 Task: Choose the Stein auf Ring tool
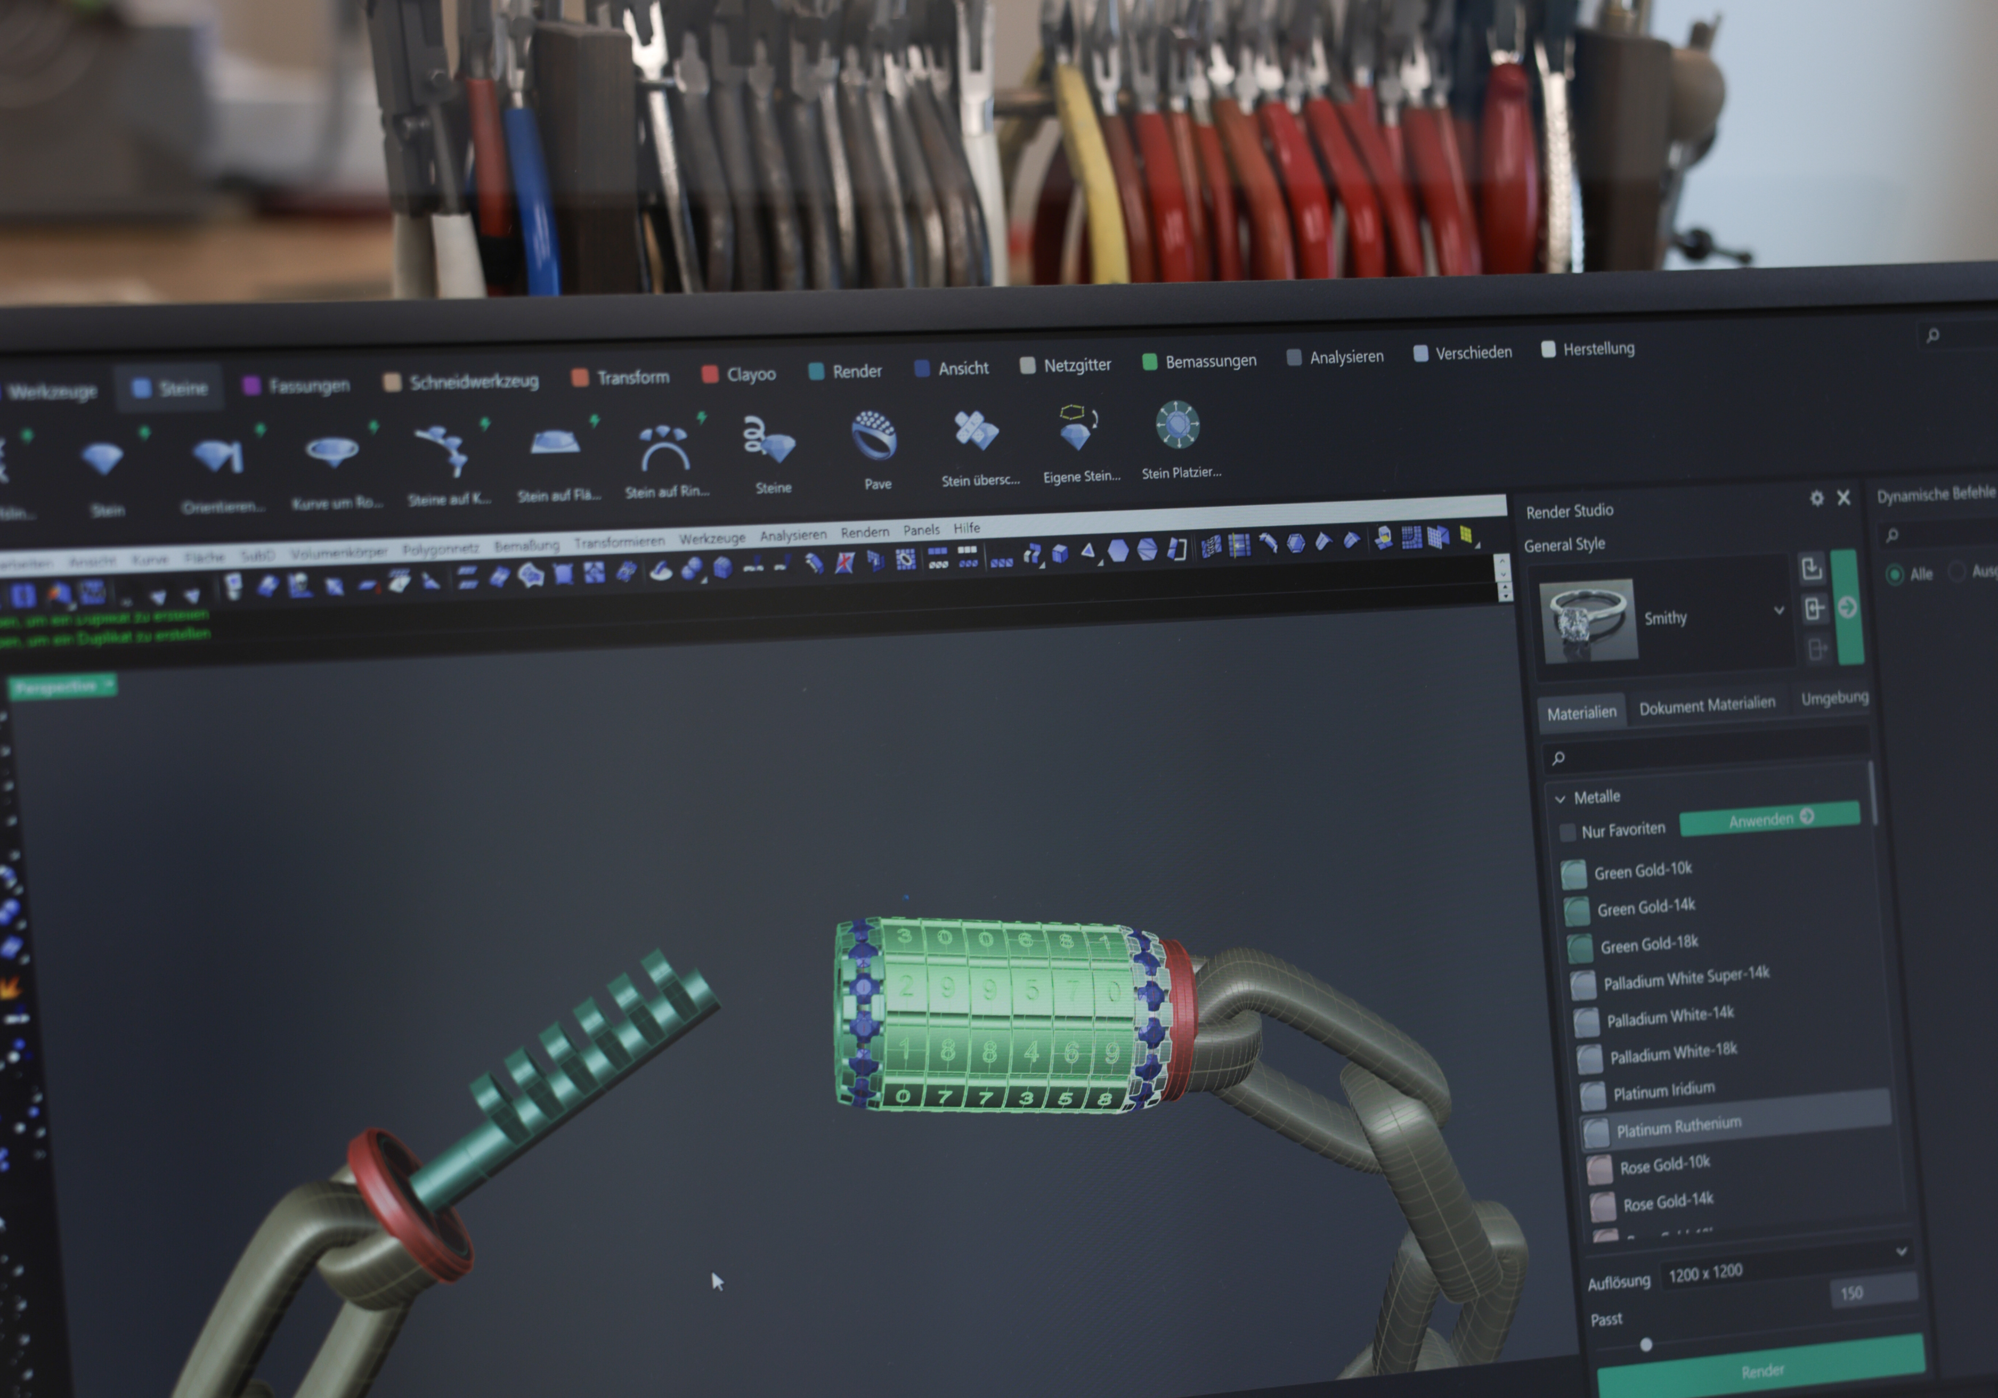click(665, 449)
